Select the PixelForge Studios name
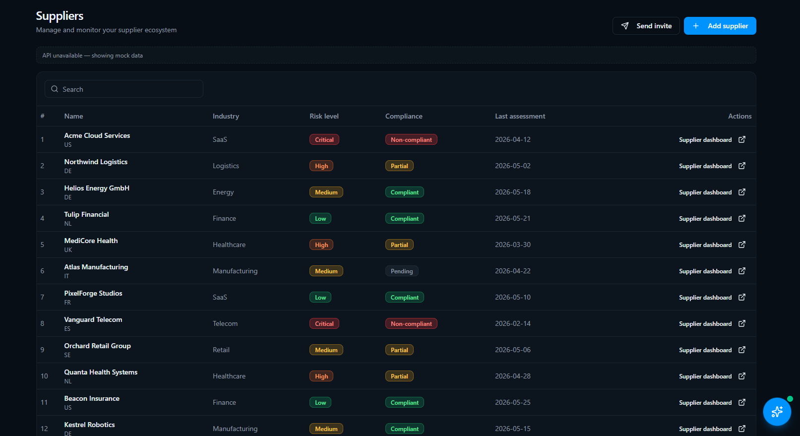The width and height of the screenshot is (800, 436). 93,293
